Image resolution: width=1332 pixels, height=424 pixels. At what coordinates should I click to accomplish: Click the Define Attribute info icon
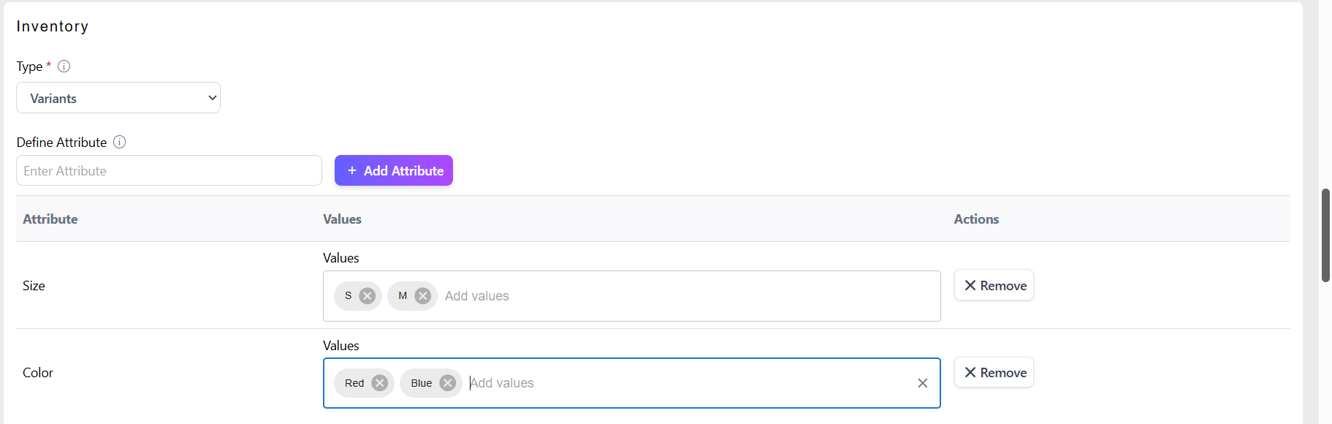tap(120, 142)
